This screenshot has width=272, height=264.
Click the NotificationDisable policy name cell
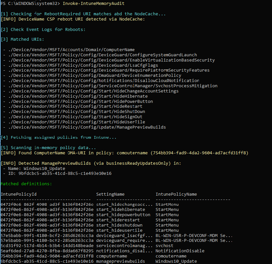click(x=180, y=251)
